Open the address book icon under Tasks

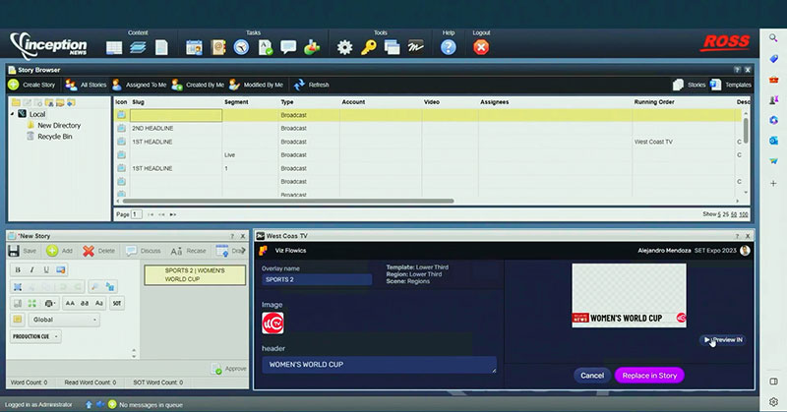tap(218, 47)
